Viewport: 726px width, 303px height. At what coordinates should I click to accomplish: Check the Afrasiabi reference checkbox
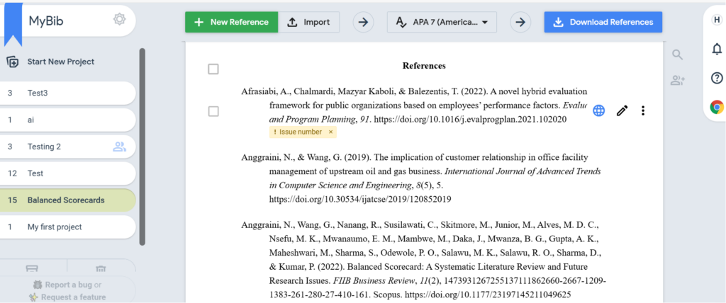213,111
